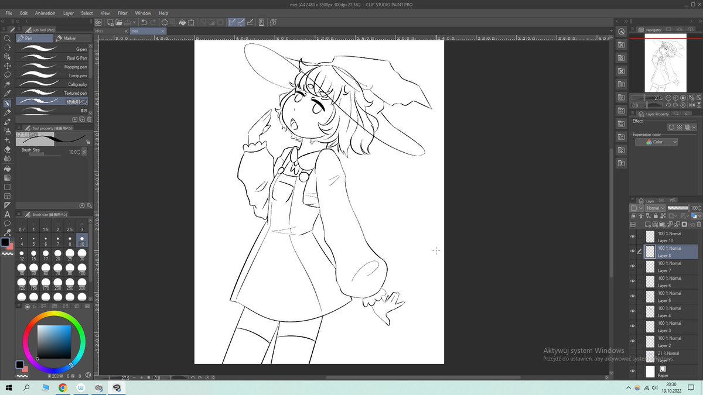The width and height of the screenshot is (703, 395).
Task: Click the help question mark icon
Action: click(273, 22)
